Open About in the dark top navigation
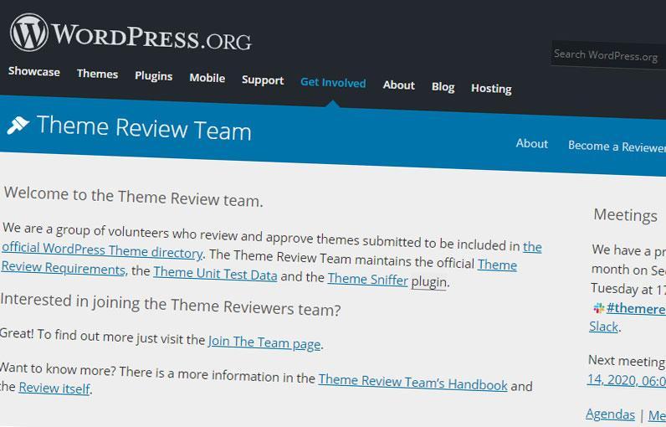 (x=398, y=85)
